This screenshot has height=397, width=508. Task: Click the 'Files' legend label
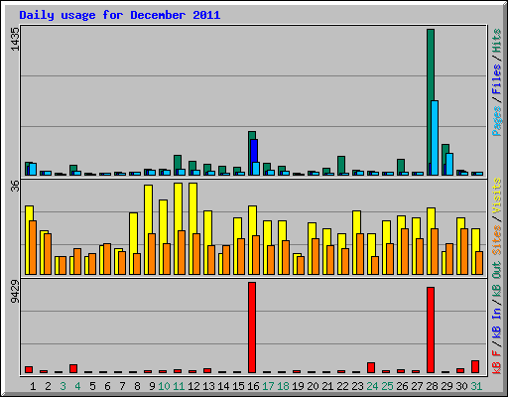pos(496,79)
